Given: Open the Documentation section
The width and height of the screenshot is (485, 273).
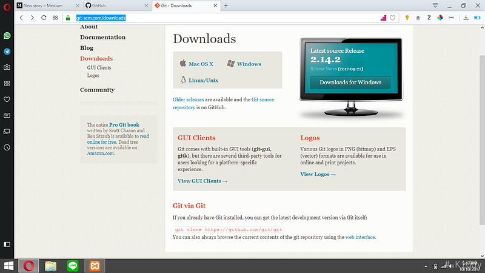Looking at the screenshot, I should tap(102, 37).
